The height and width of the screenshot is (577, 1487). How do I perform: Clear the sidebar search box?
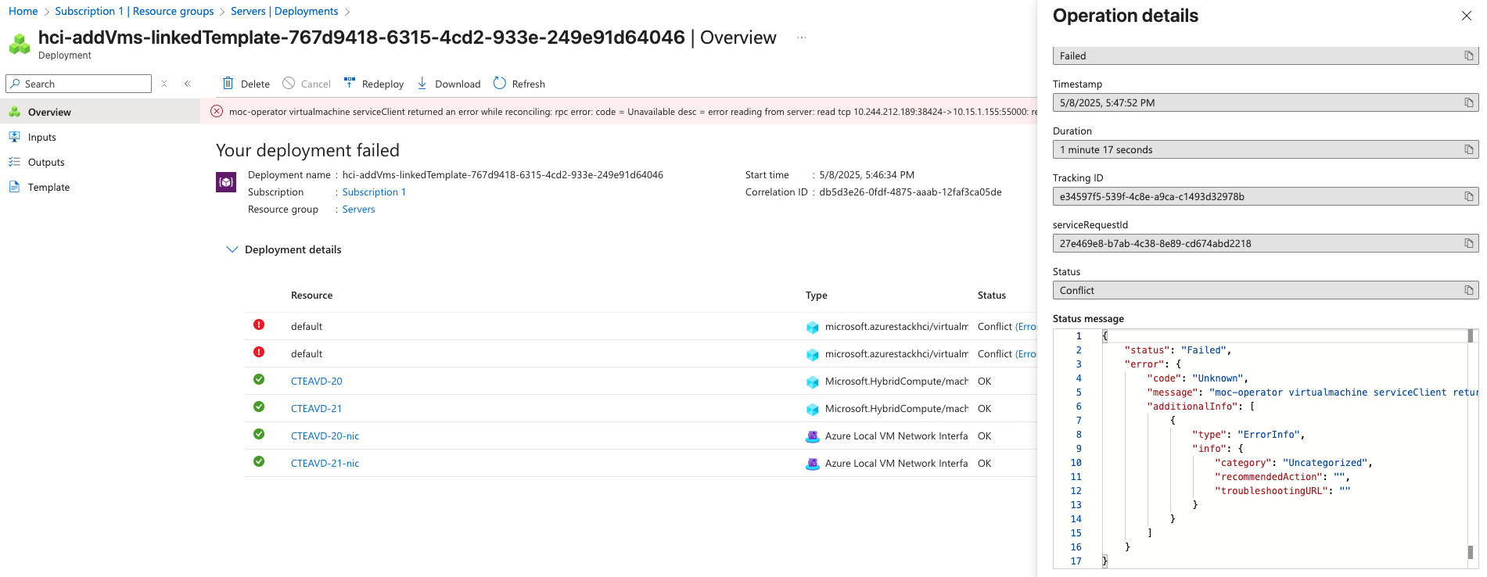tap(164, 84)
